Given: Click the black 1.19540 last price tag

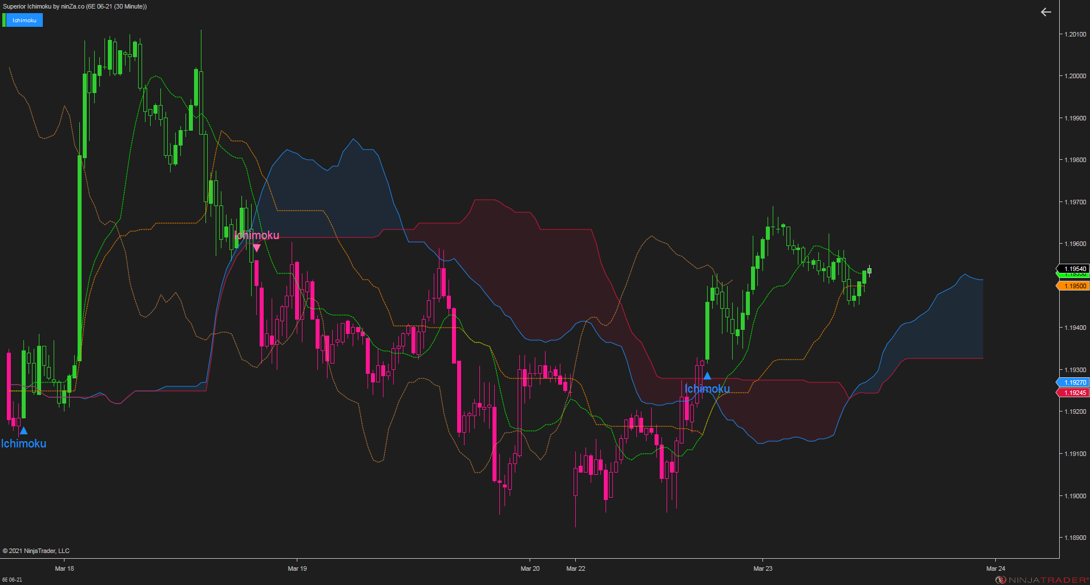Looking at the screenshot, I should click(1073, 268).
